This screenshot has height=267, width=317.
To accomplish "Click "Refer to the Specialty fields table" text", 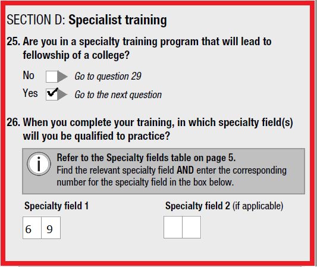I will coord(146,158).
